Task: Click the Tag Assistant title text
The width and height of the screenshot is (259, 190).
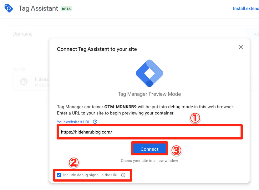Action: (38, 8)
